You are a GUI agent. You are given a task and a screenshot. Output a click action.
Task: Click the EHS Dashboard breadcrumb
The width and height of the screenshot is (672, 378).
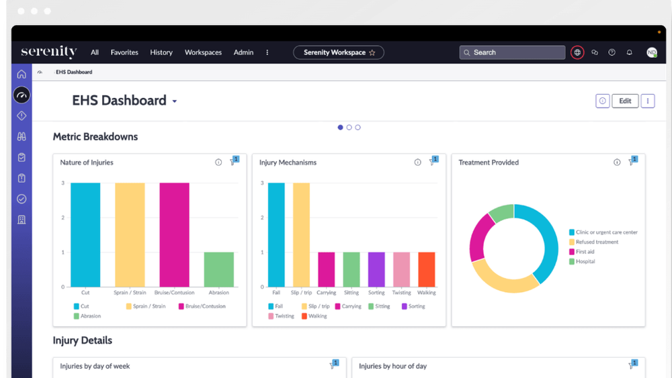tap(74, 73)
